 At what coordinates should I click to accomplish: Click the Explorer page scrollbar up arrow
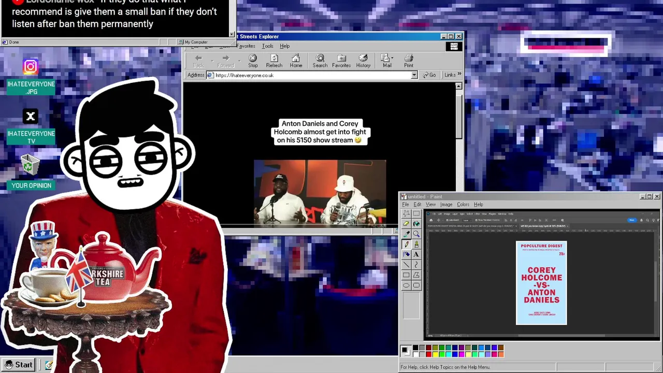pos(458,86)
